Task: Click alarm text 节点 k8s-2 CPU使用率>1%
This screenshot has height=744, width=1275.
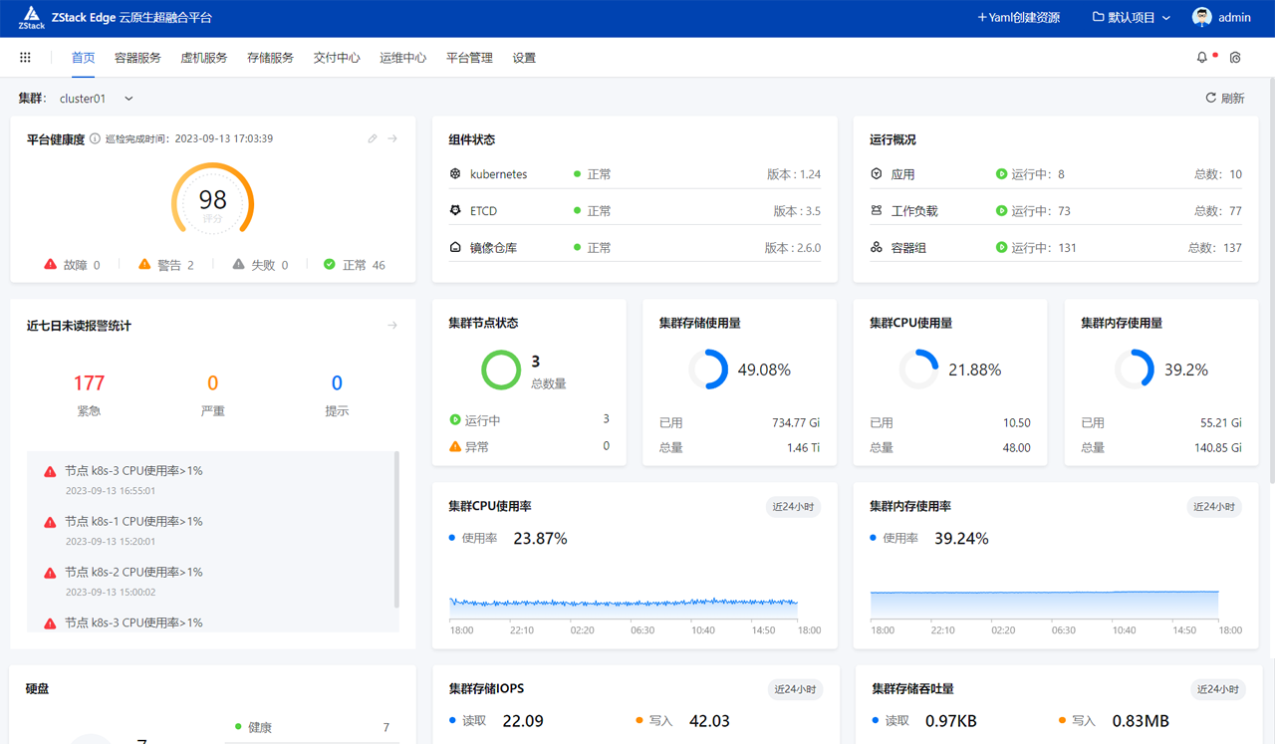Action: tap(133, 572)
